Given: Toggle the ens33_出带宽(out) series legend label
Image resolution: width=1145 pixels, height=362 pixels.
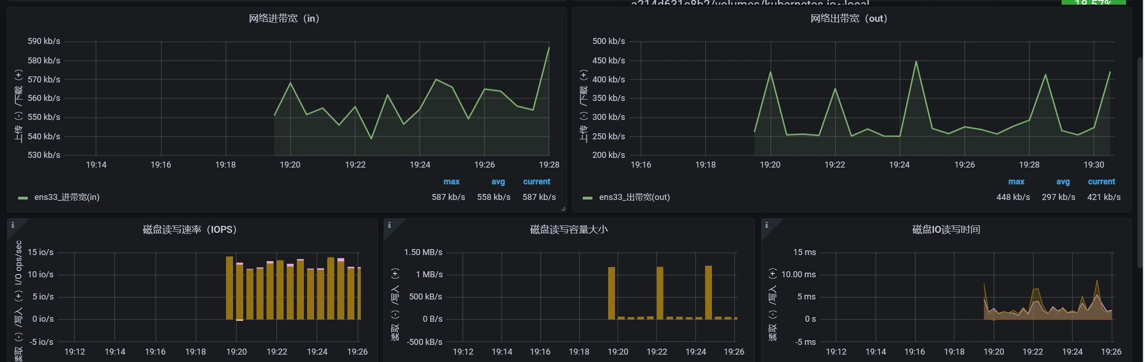Looking at the screenshot, I should 634,197.
